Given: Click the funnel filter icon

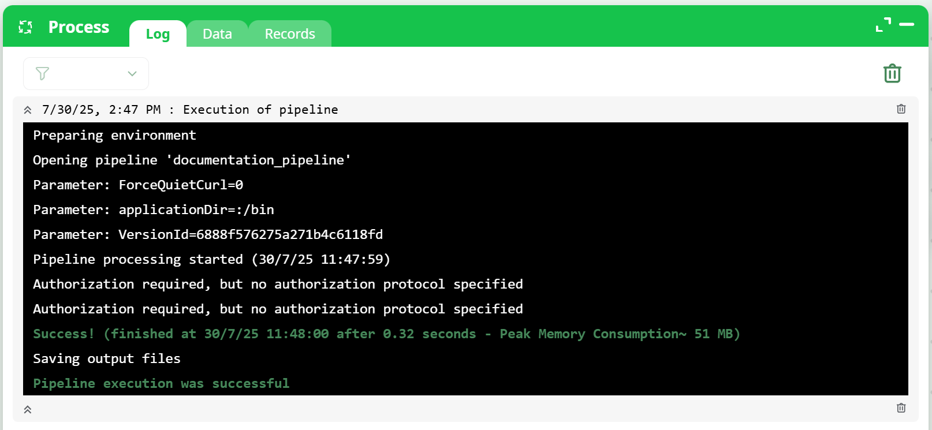Looking at the screenshot, I should pos(42,73).
